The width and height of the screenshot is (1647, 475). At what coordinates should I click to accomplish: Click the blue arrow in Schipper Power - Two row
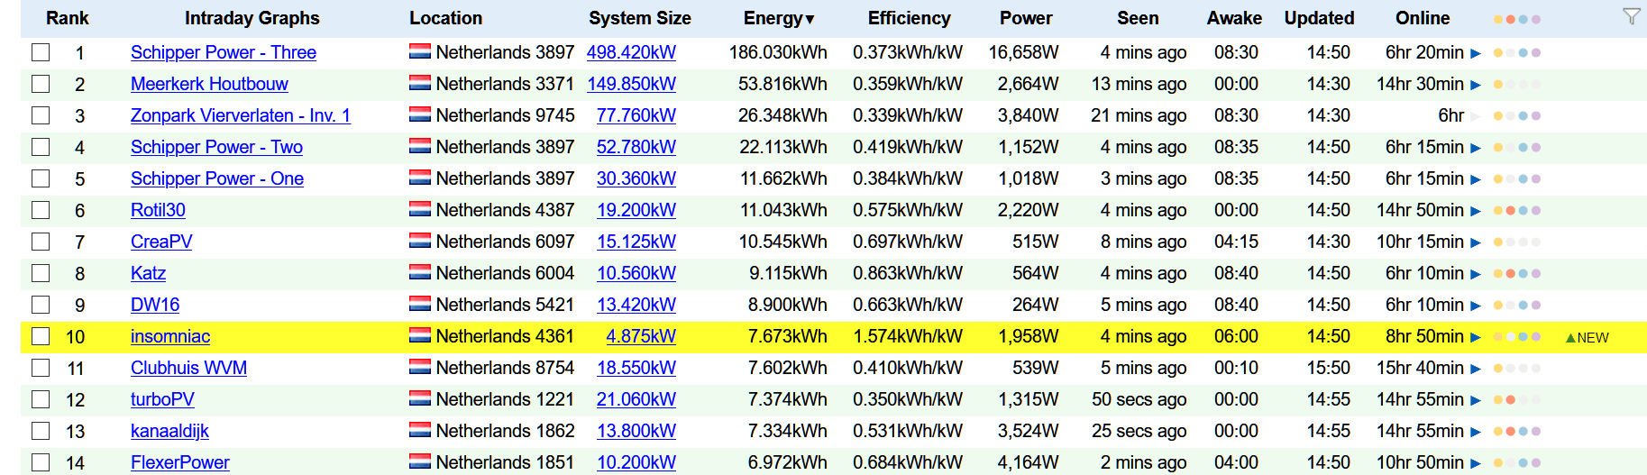(1476, 148)
